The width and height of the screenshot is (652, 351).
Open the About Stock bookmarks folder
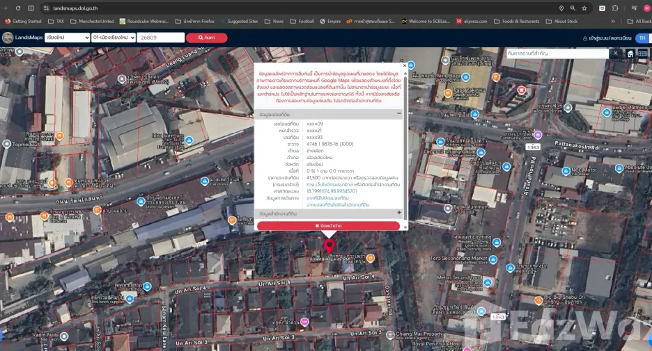coord(561,21)
